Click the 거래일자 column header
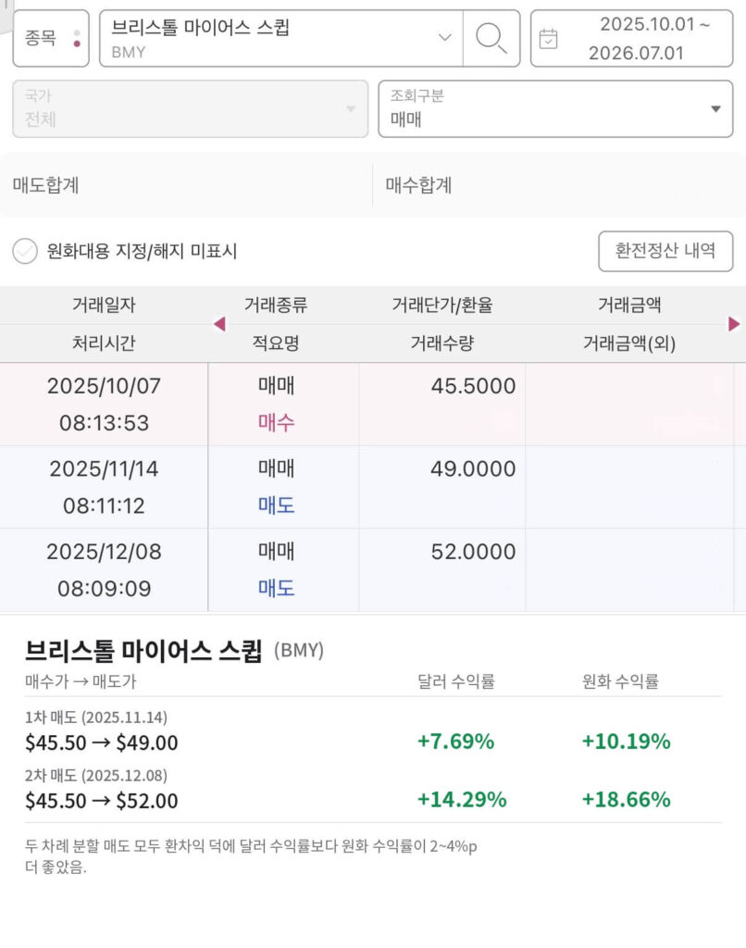 click(104, 305)
